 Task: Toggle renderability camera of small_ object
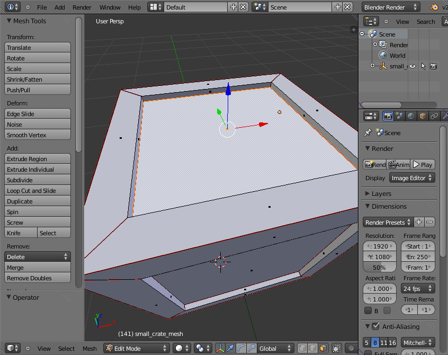(433, 66)
